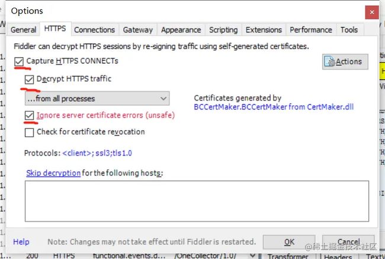
Task: Show the Performance tab
Action: click(x=311, y=30)
